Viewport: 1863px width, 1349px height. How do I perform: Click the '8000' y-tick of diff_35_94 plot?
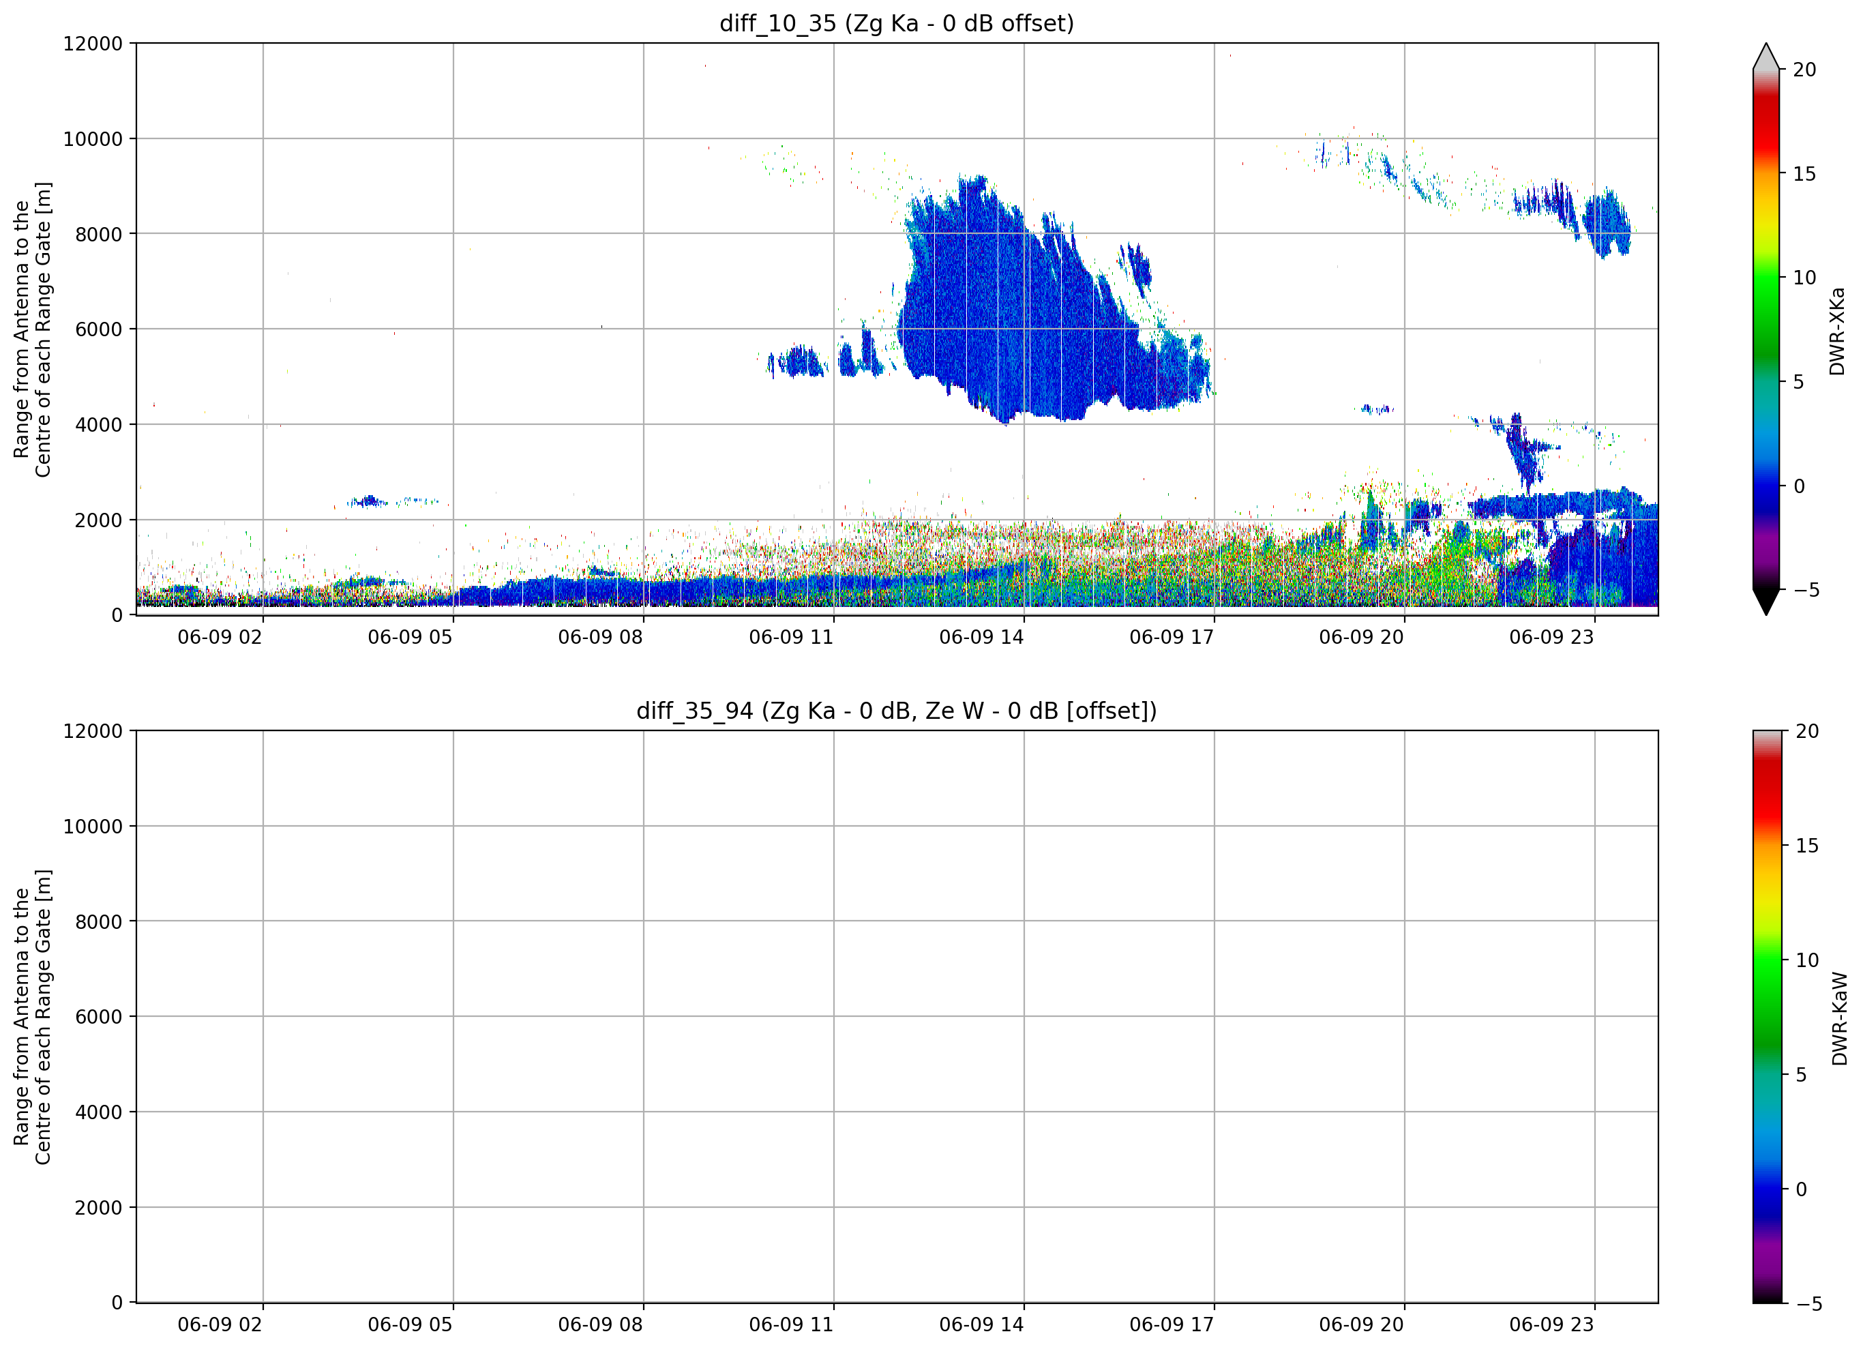[99, 922]
